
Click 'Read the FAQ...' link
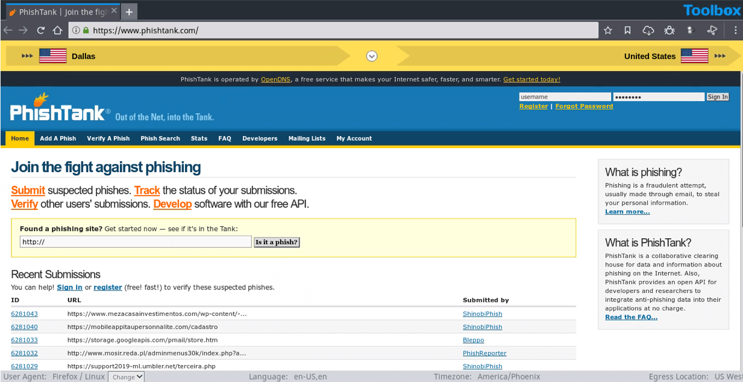pos(631,317)
